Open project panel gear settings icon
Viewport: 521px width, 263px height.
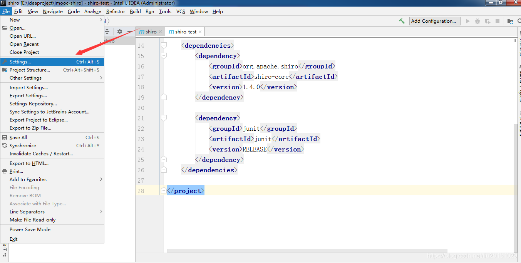[x=120, y=32]
